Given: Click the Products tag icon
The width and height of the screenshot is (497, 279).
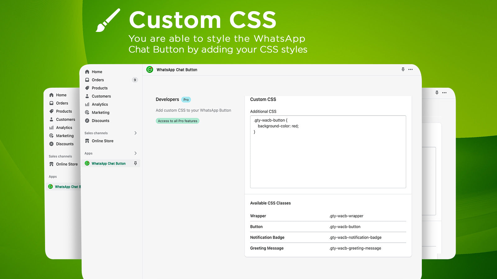Looking at the screenshot, I should pyautogui.click(x=87, y=88).
